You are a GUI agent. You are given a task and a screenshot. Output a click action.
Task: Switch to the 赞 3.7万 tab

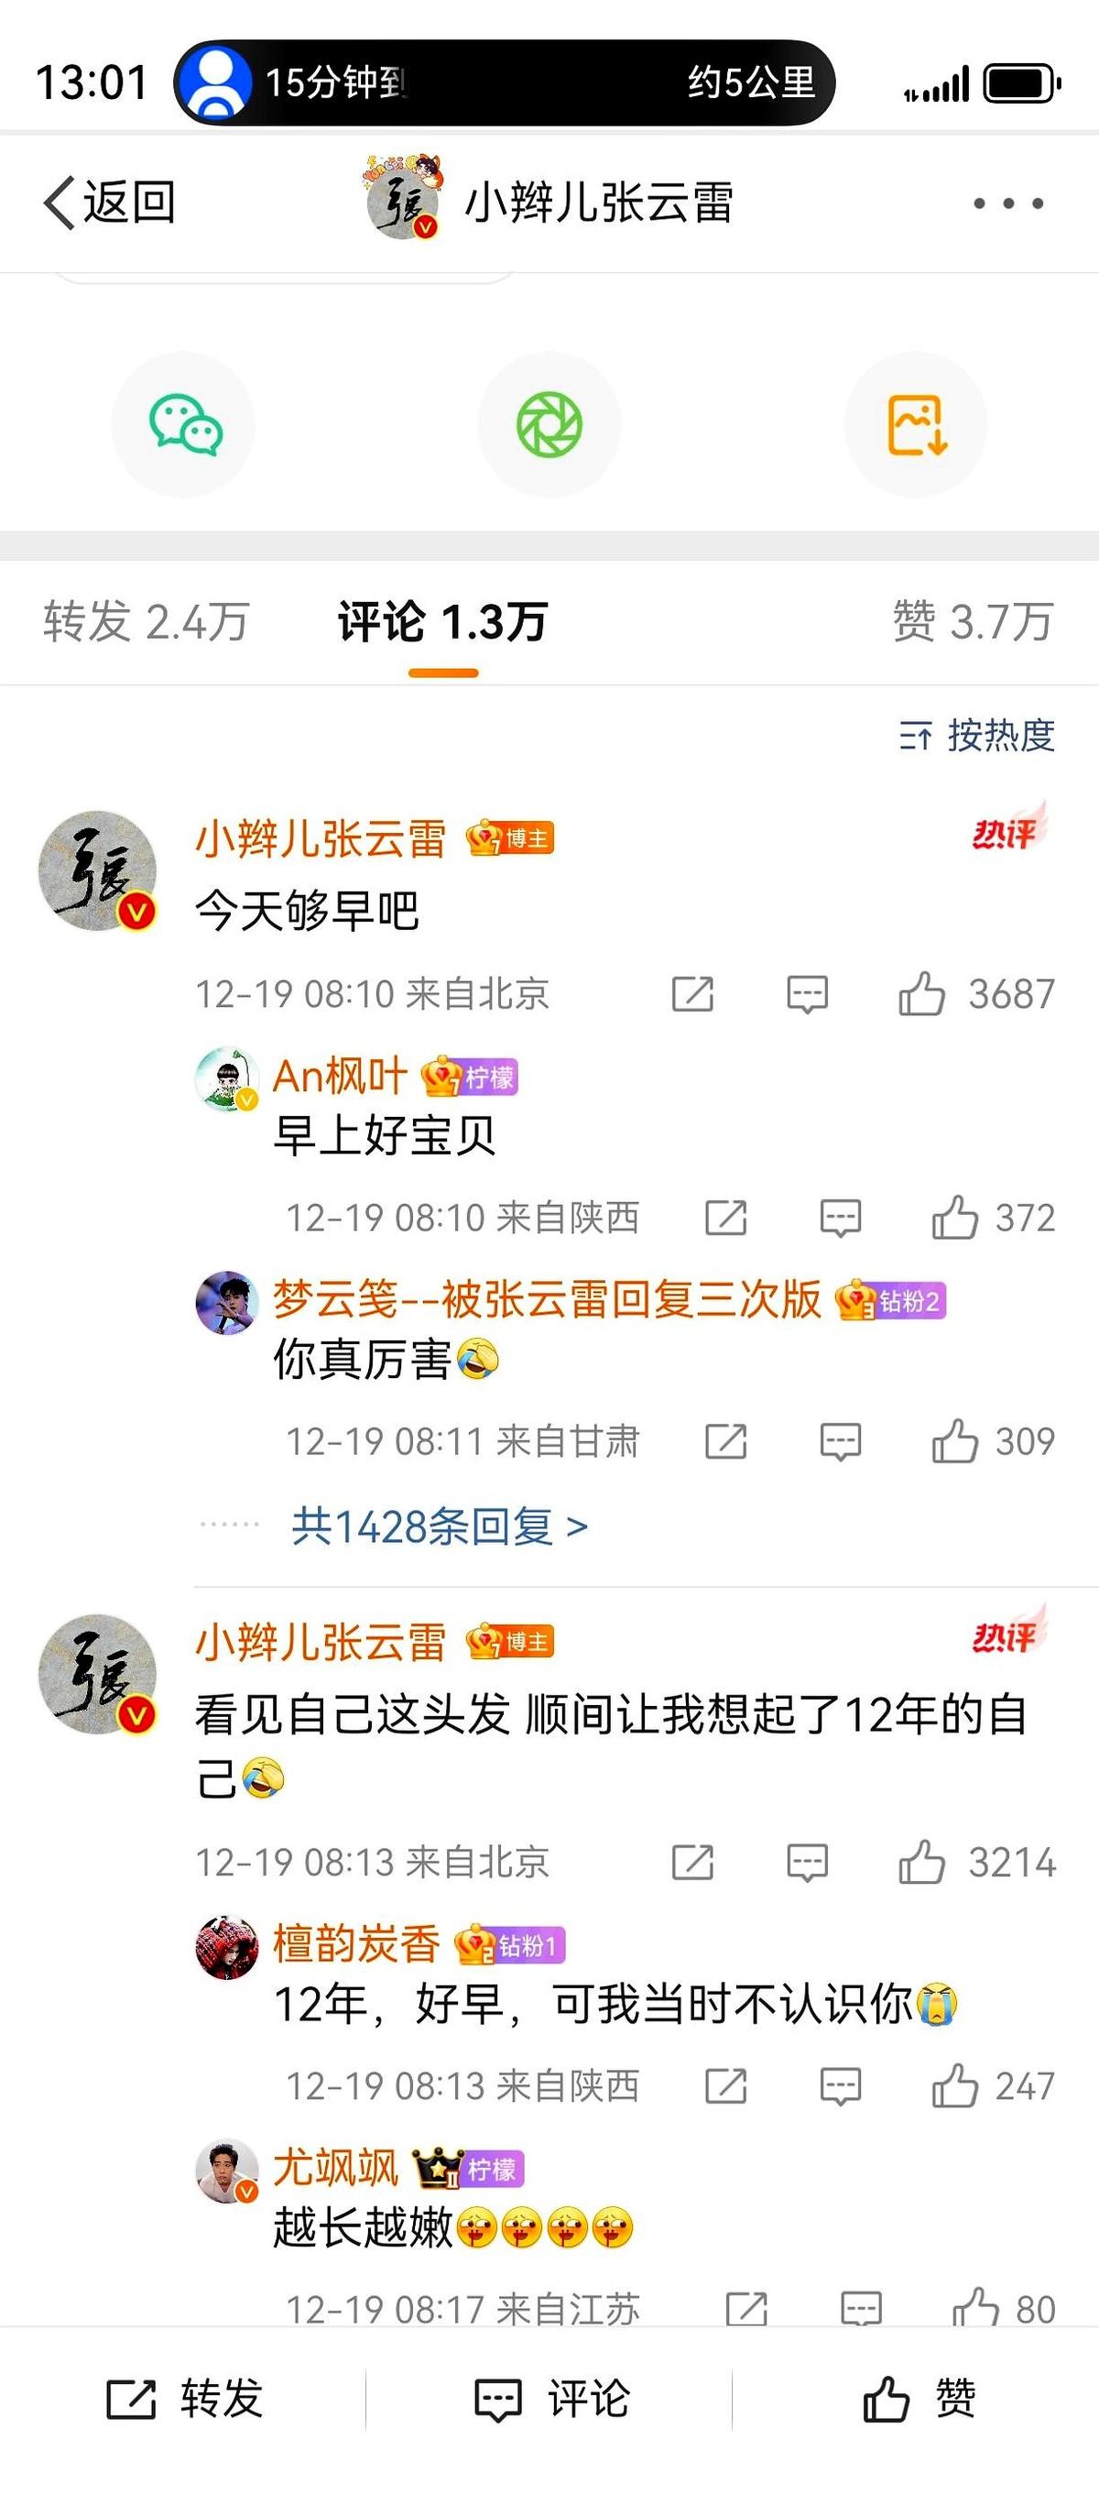(973, 621)
